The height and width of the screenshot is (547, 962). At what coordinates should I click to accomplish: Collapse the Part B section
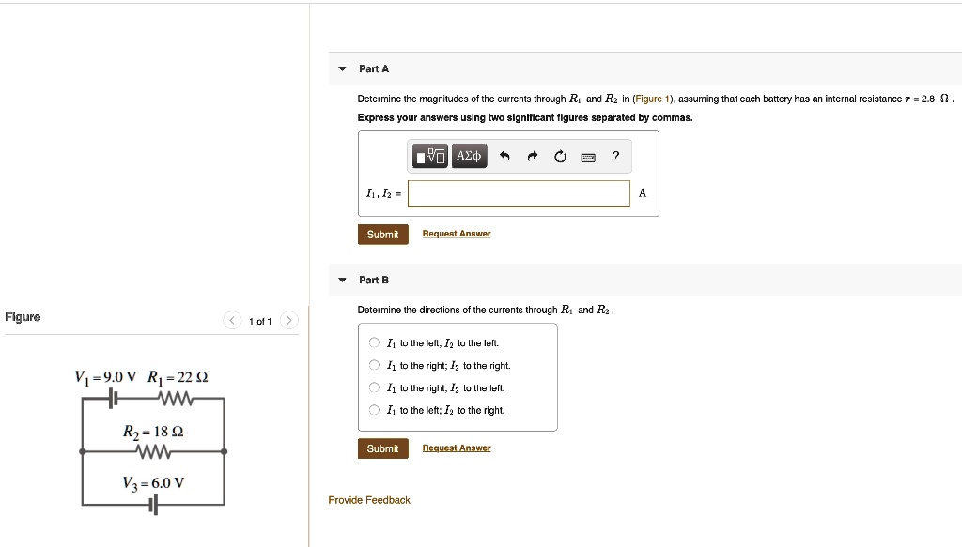click(342, 280)
